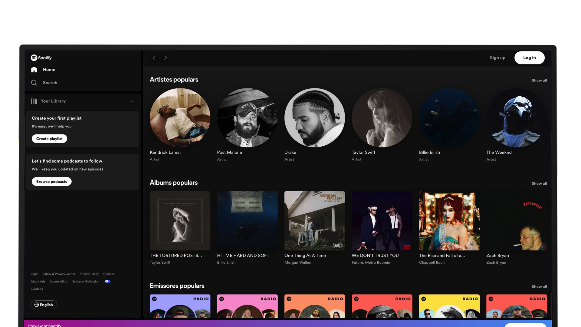
Task: Open the Home icon in sidebar
Action: (x=34, y=70)
